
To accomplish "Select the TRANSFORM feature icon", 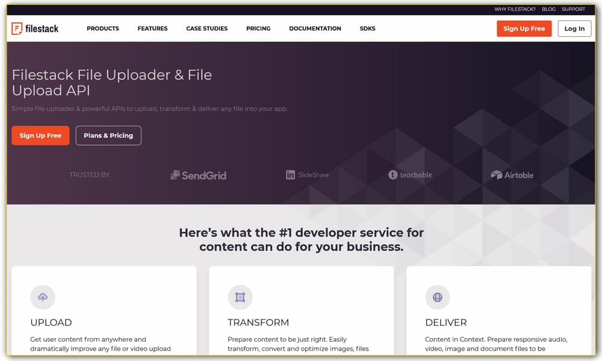I will coord(240,297).
